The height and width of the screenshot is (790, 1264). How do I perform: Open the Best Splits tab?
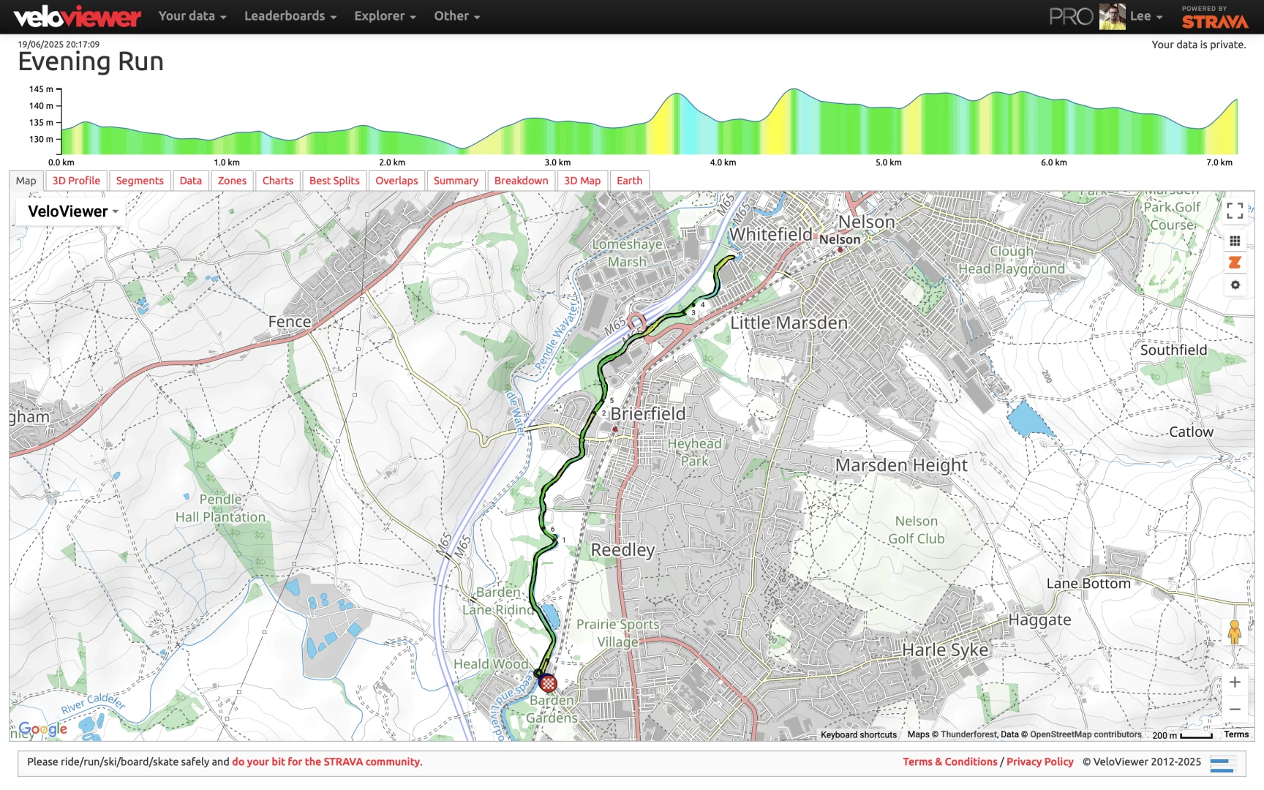[x=334, y=181]
